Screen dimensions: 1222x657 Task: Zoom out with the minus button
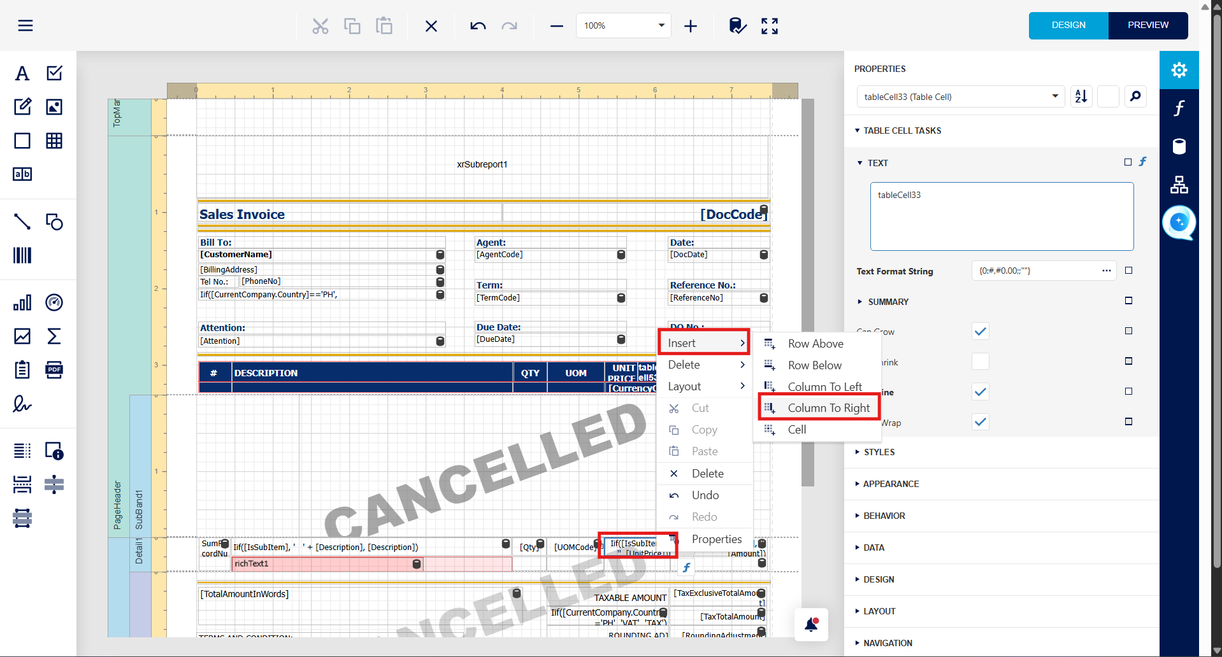[x=557, y=26]
